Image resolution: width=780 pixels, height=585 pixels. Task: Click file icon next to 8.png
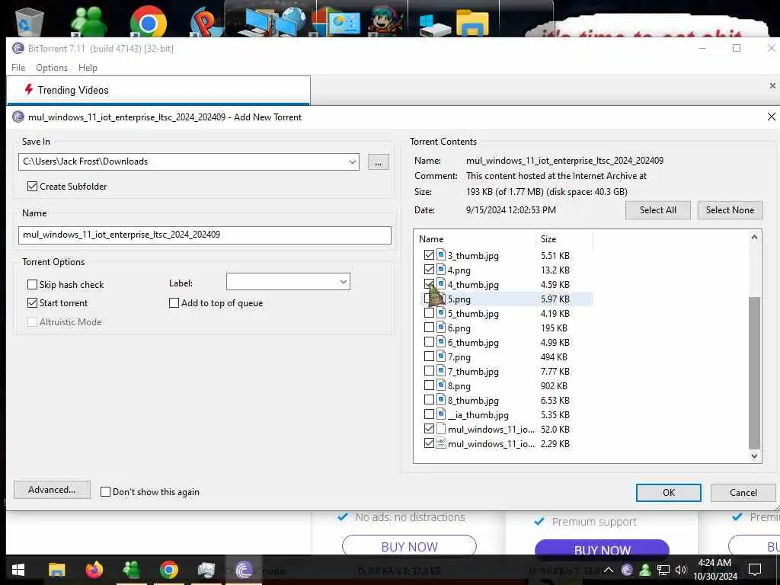[x=441, y=385]
